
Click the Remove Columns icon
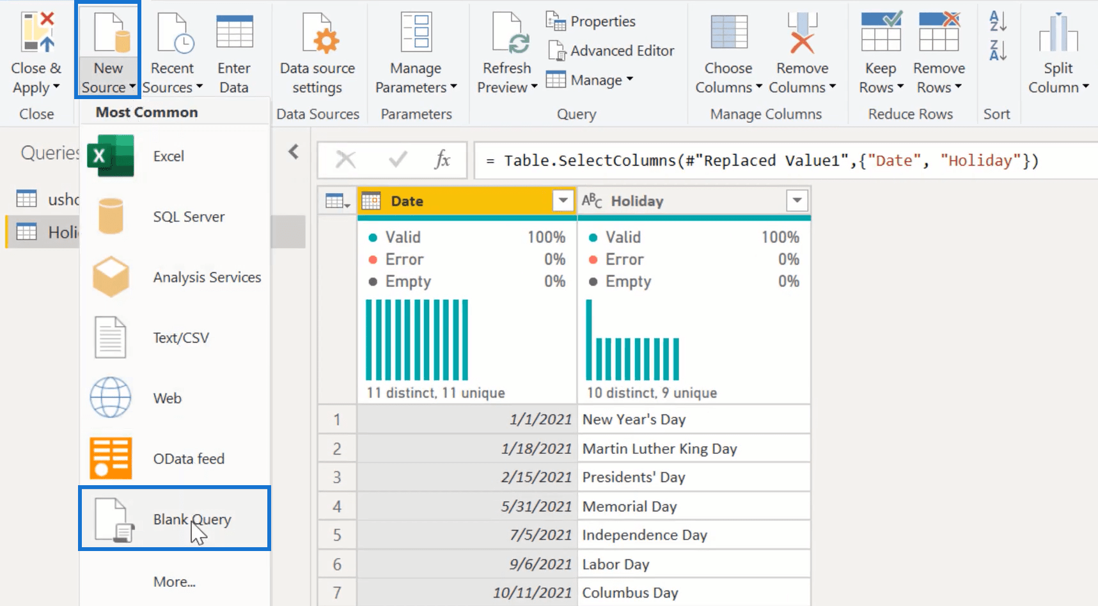tap(802, 32)
